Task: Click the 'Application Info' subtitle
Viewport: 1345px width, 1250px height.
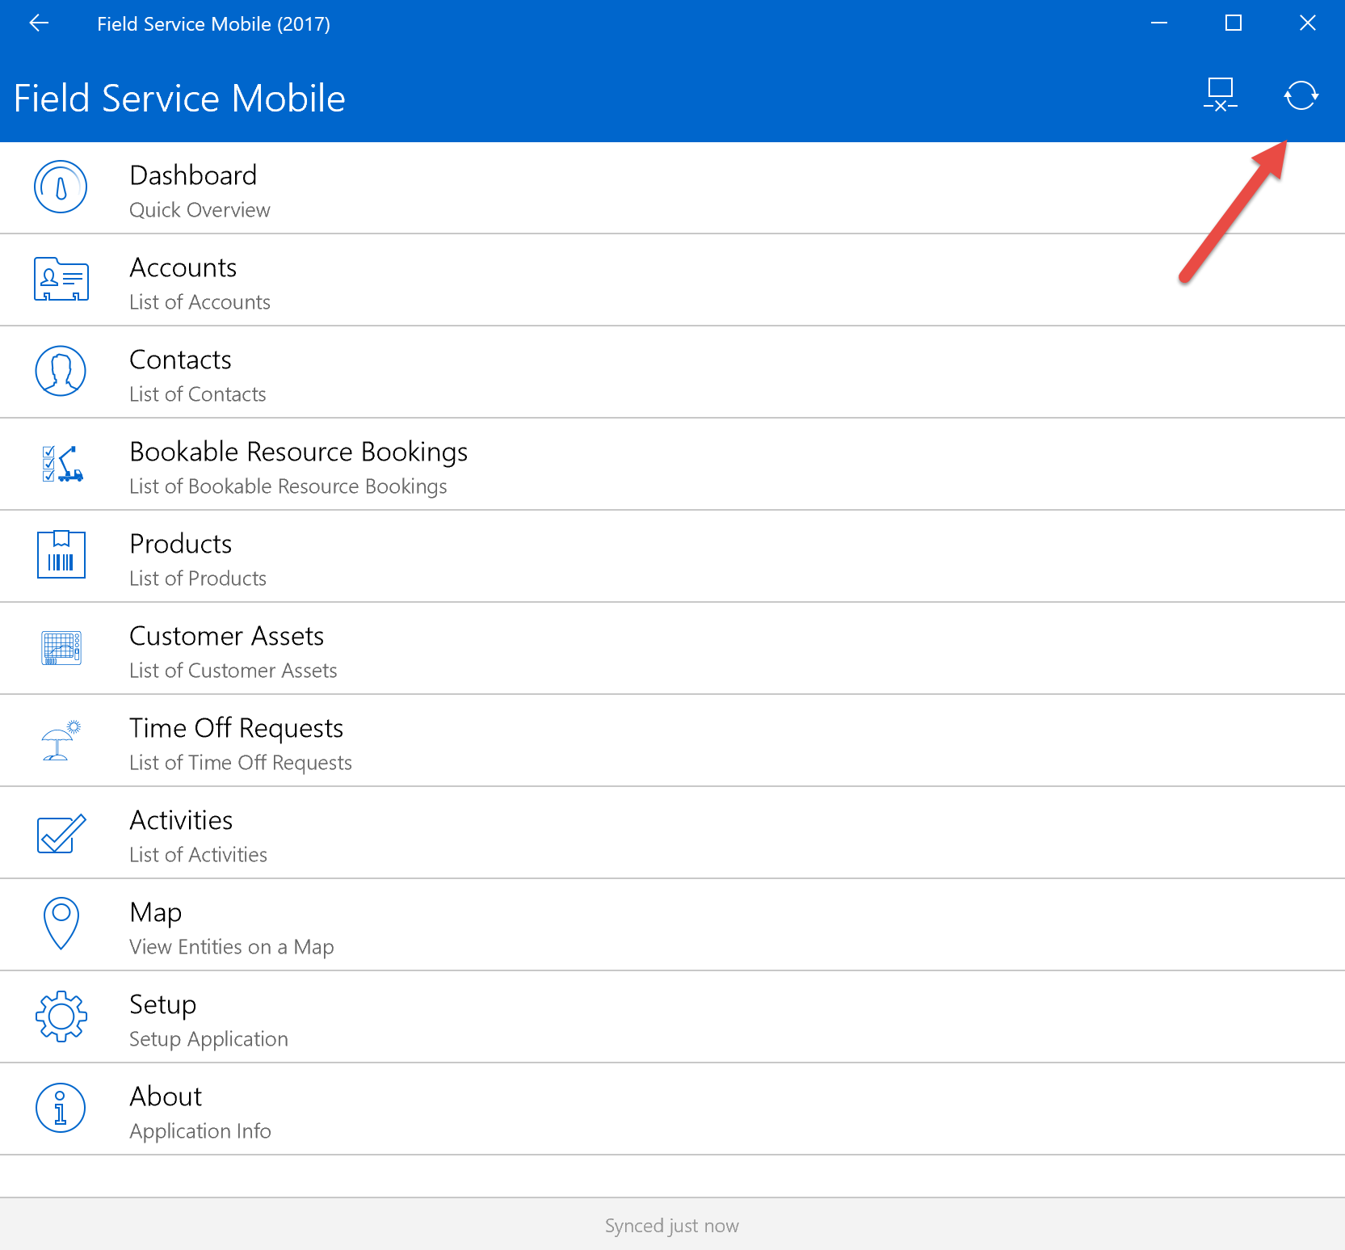Action: pos(200,1131)
